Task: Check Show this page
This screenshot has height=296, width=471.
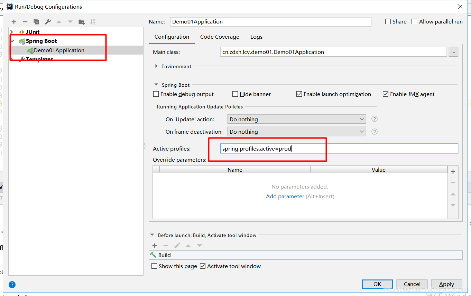Action: [x=154, y=266]
